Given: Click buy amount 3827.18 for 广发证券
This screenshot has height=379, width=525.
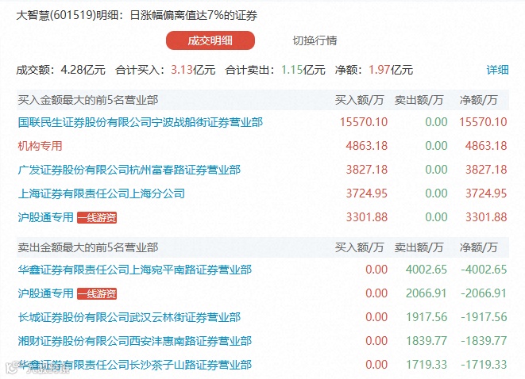Looking at the screenshot, I should click(x=367, y=170).
